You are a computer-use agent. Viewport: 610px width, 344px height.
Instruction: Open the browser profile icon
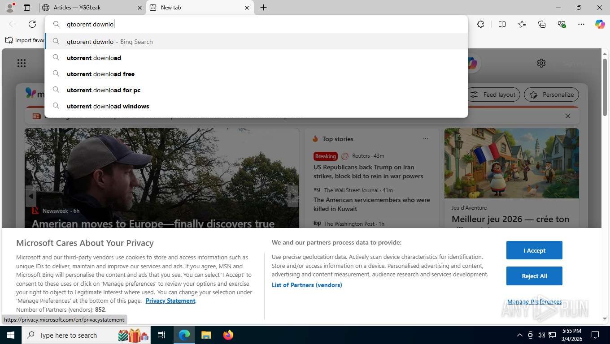[10, 8]
